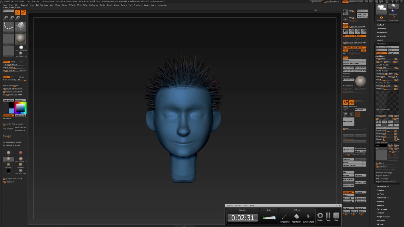
Task: Select the AlphaBrush tool icon
Action: (393, 12)
